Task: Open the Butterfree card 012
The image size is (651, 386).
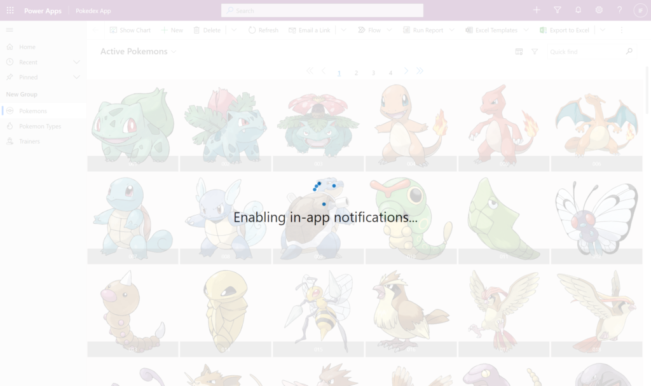Action: [596, 219]
